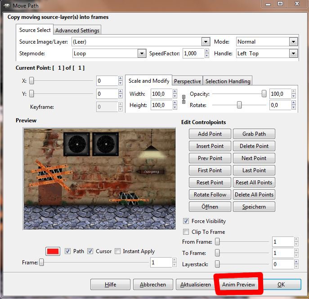The width and height of the screenshot is (309, 299).
Task: Click Delete All Points button
Action: tap(254, 195)
